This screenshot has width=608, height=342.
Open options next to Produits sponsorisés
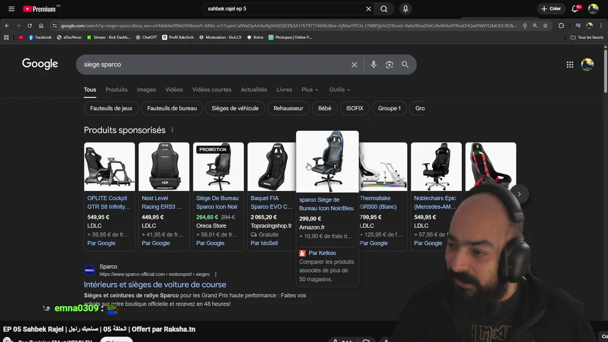pyautogui.click(x=172, y=130)
